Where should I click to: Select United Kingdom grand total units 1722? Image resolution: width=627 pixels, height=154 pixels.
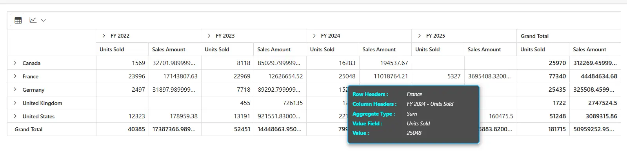point(543,103)
